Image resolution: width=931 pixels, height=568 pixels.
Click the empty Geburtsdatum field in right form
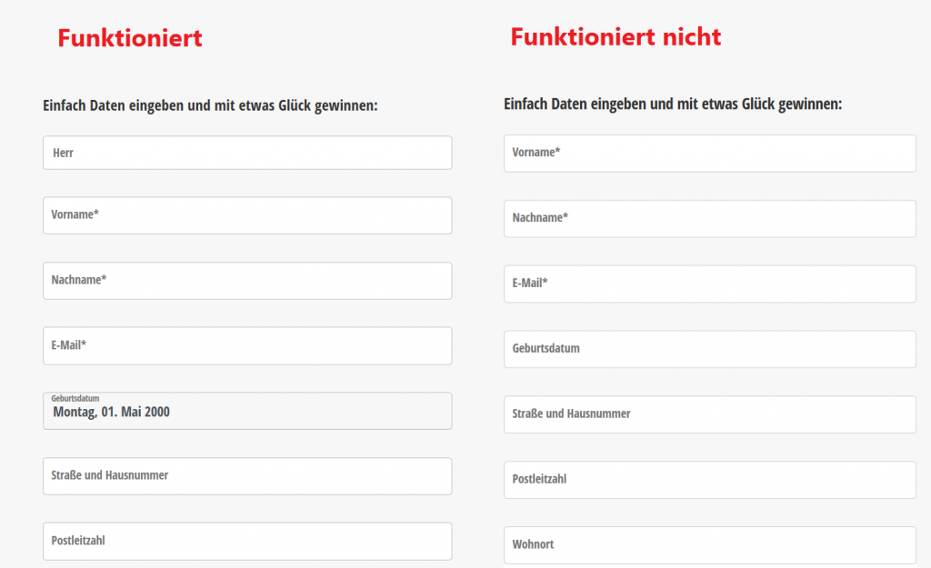click(709, 349)
